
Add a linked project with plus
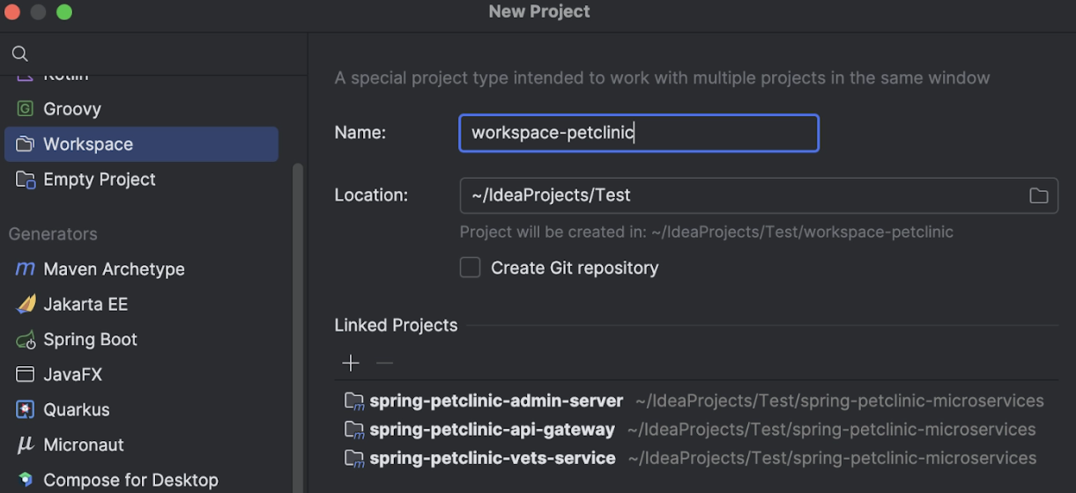pyautogui.click(x=351, y=363)
